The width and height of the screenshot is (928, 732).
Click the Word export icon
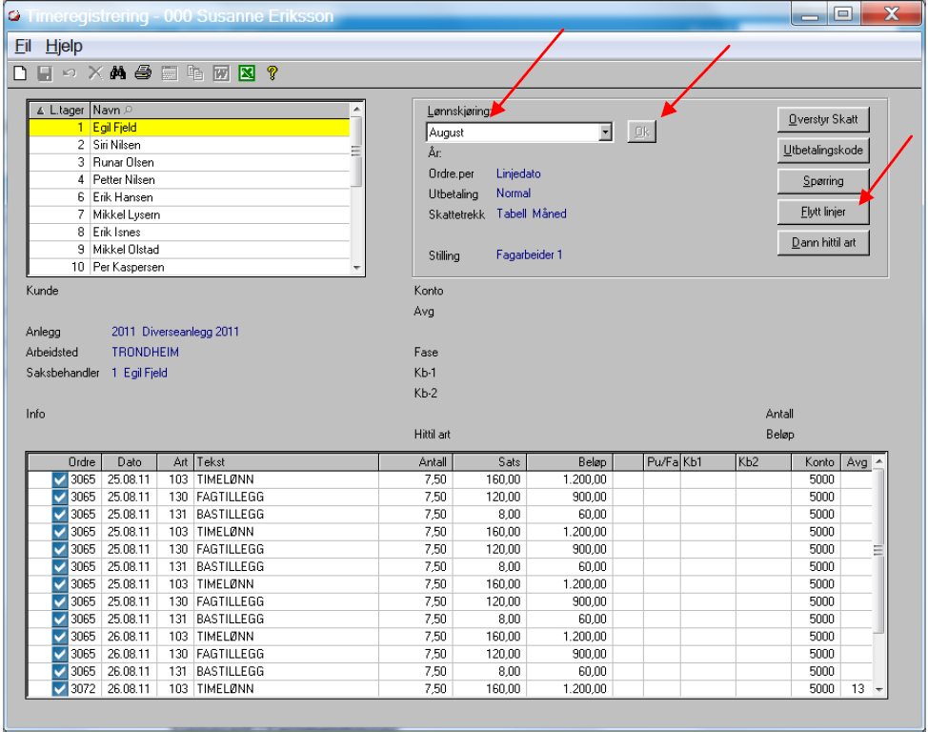click(x=221, y=72)
